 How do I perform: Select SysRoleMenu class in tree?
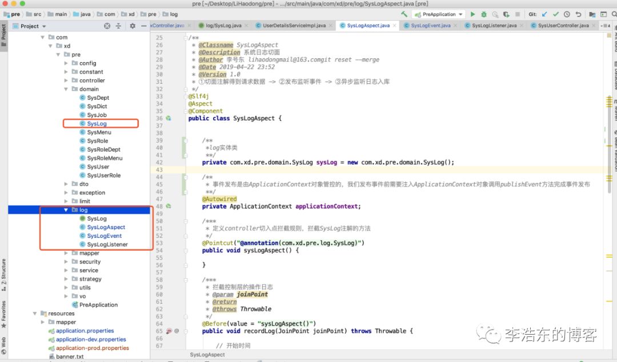105,158
